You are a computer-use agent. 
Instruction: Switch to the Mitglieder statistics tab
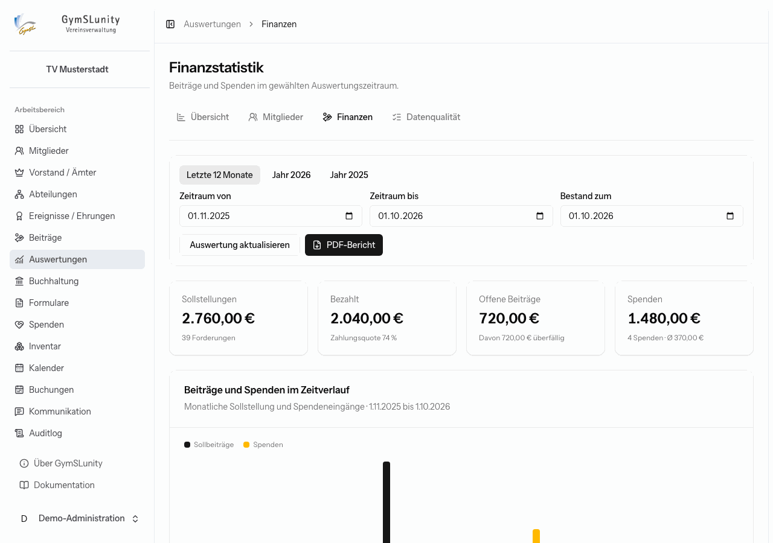[x=276, y=117]
